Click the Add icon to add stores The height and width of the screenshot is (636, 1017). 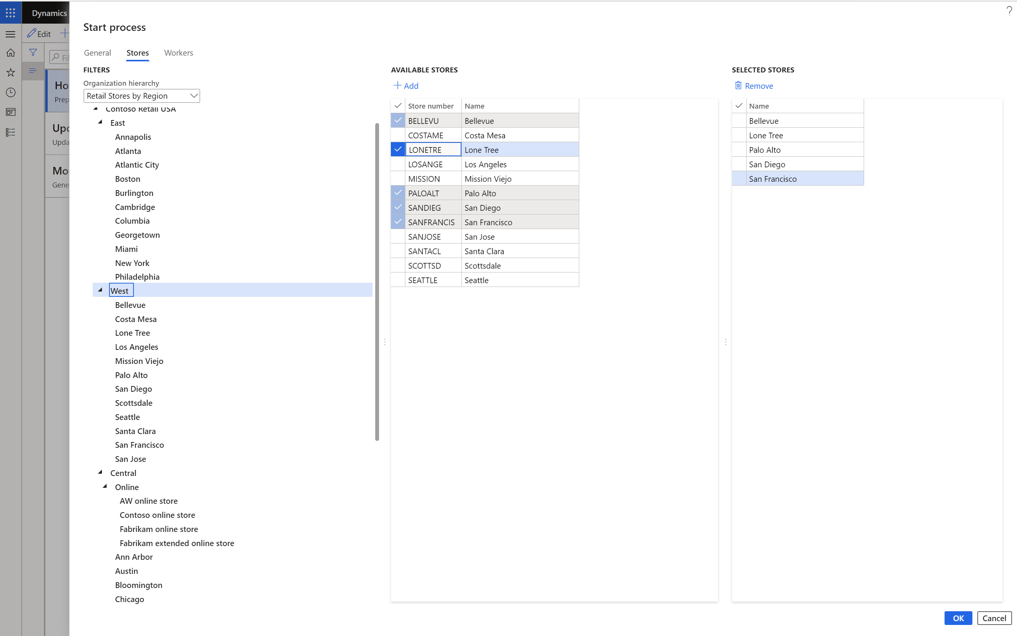[x=406, y=86]
